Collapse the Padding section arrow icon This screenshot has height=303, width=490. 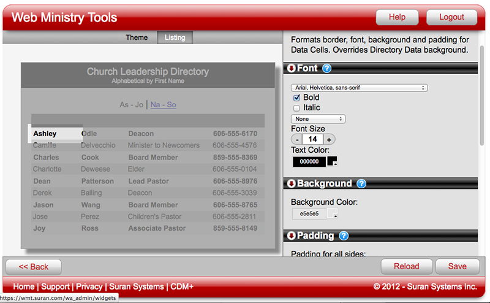click(x=292, y=236)
